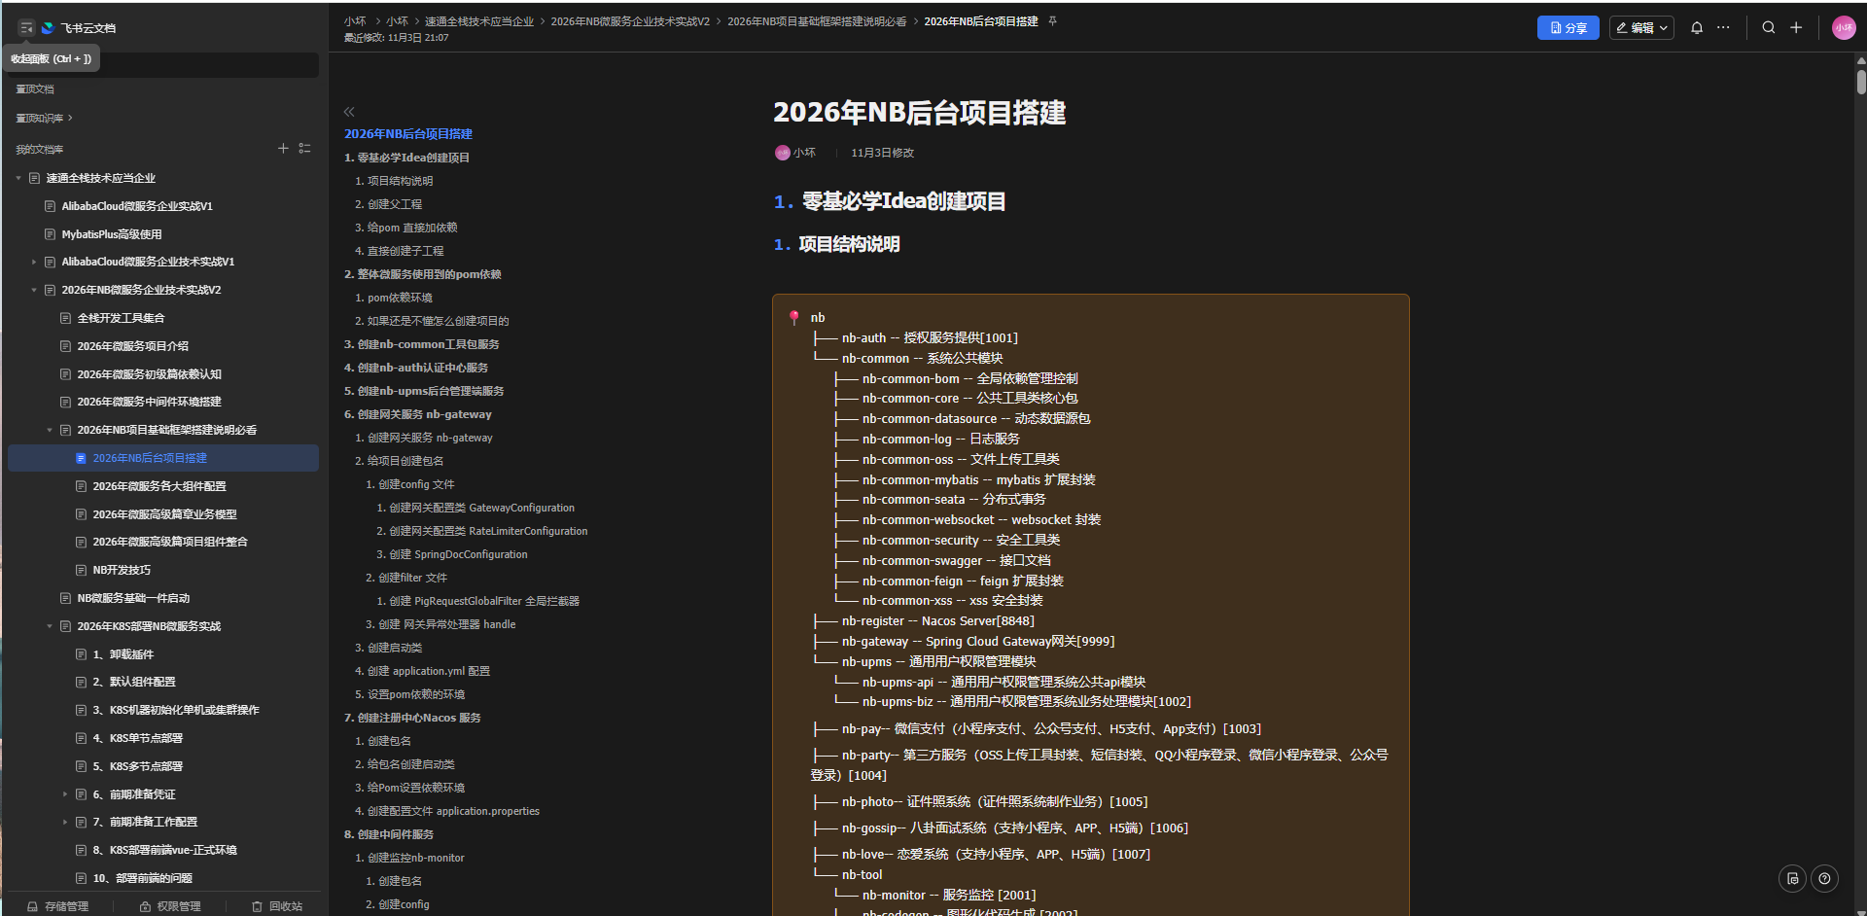1867x916 pixels.
Task: Collapse the sidebar panel icon
Action: coord(26,28)
